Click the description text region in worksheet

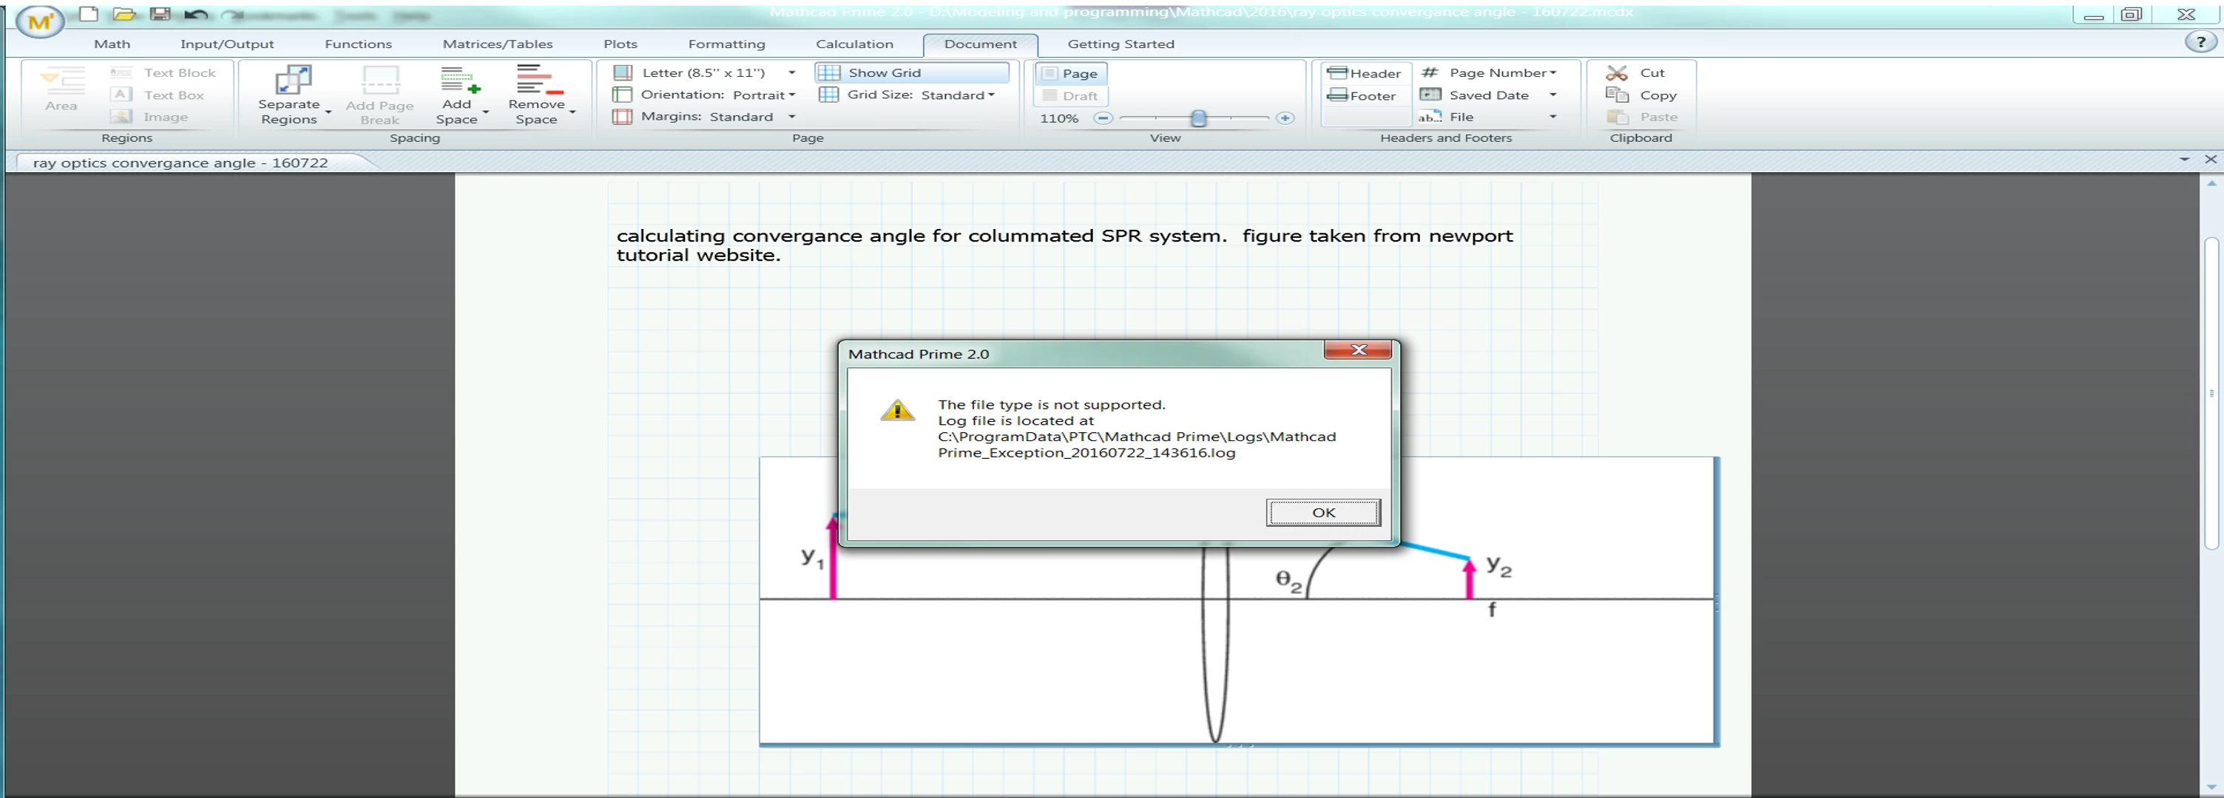tap(1064, 245)
